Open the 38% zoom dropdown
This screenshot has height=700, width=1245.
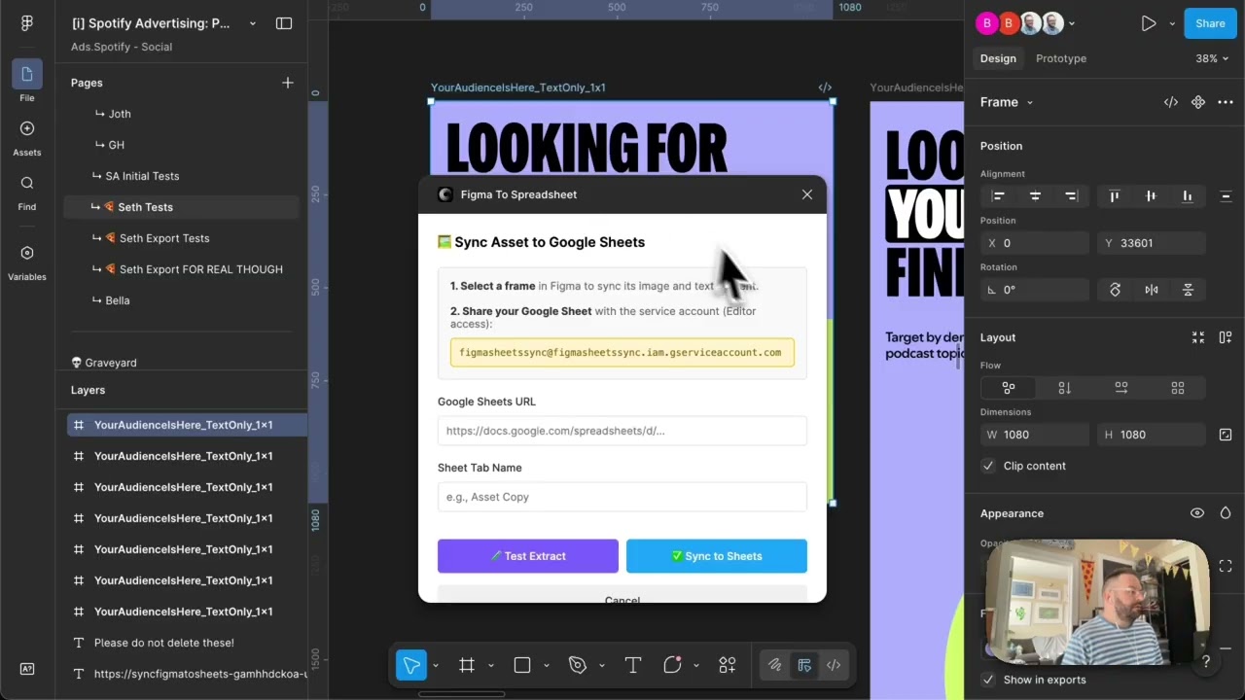[1212, 58]
